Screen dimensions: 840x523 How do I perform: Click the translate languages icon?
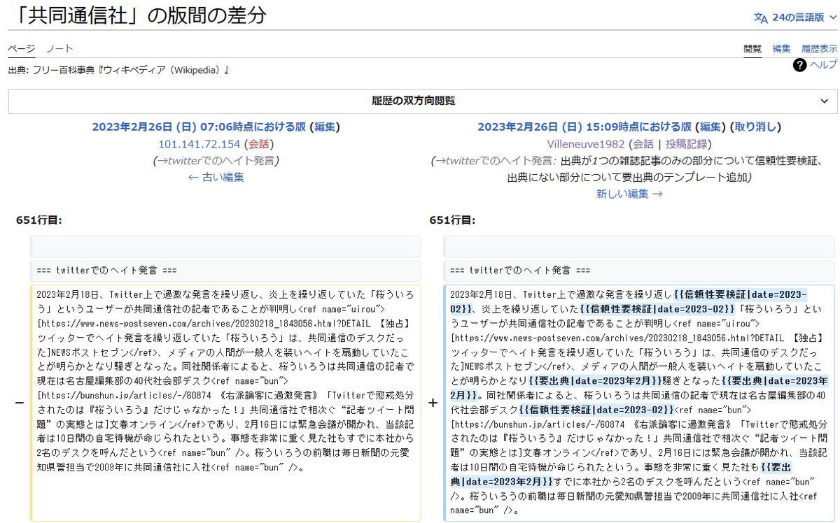[x=761, y=17]
